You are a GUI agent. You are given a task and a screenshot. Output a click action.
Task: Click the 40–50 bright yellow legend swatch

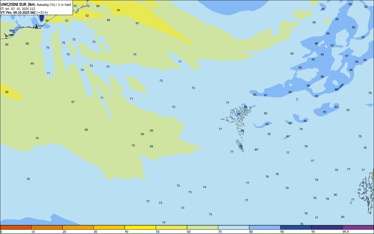140,227
